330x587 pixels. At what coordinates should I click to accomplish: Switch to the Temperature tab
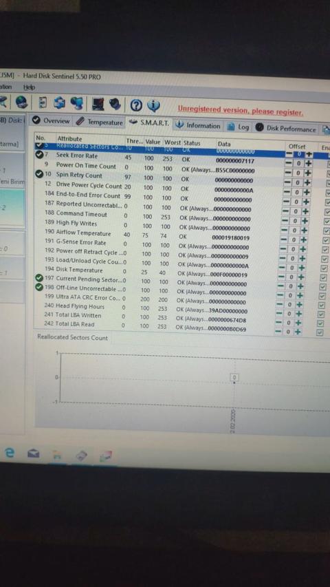[x=99, y=122]
